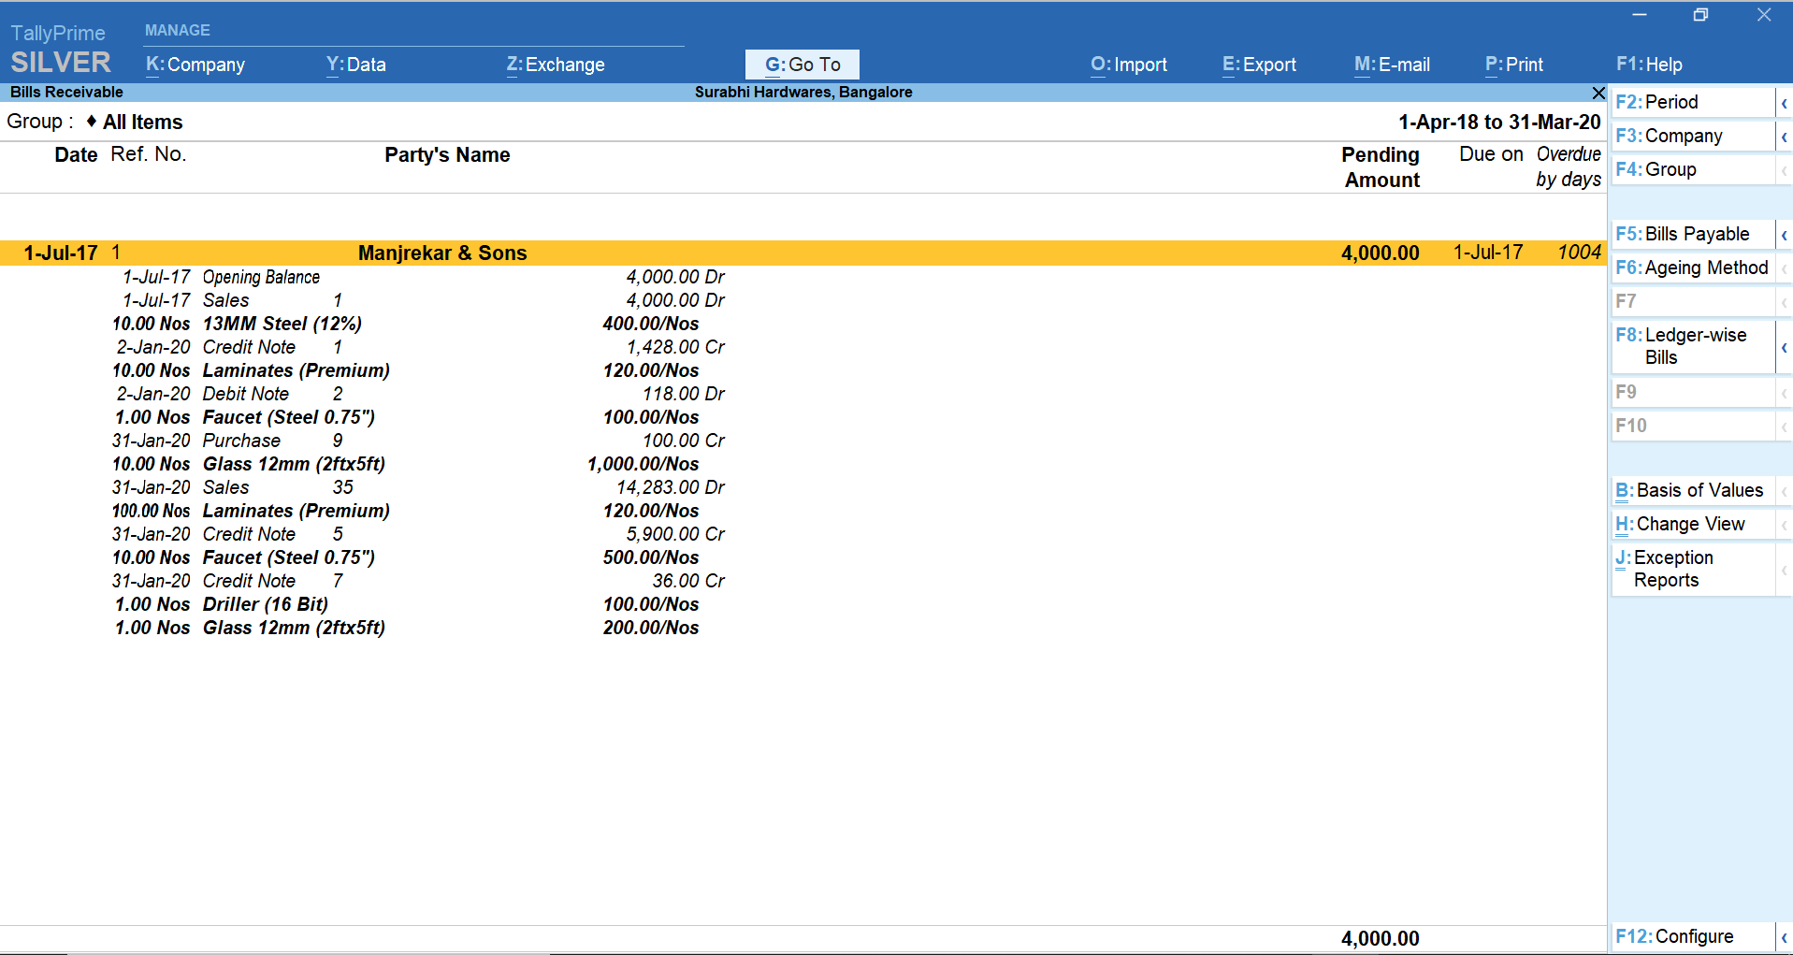Open the Y: Data menu
1793x955 pixels.
click(355, 64)
